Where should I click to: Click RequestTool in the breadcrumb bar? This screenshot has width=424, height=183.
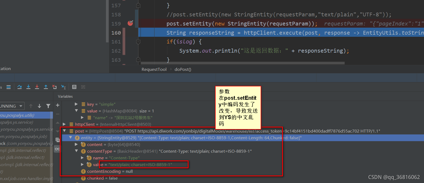click(154, 69)
